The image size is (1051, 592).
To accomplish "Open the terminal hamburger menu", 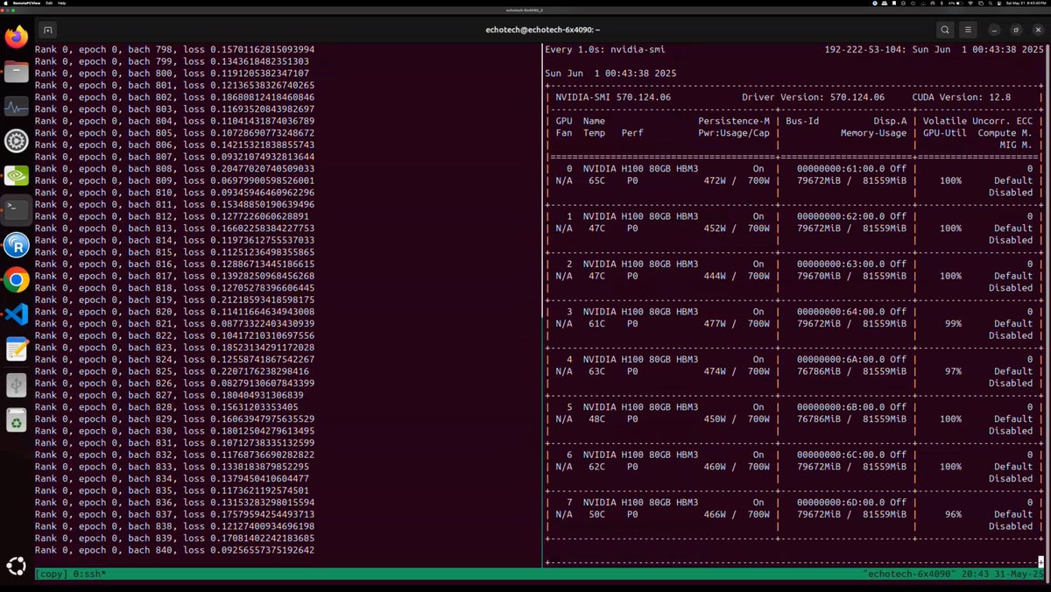I will click(x=968, y=30).
